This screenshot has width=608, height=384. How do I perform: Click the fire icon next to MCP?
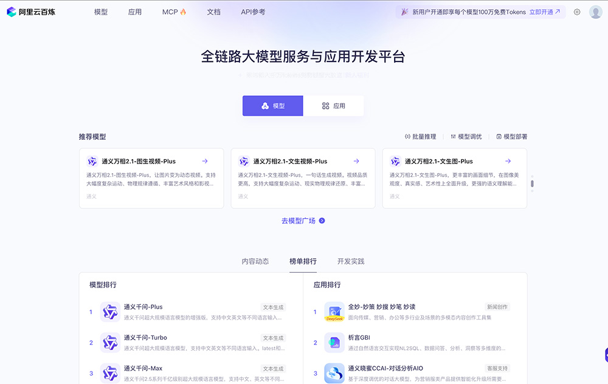point(183,12)
